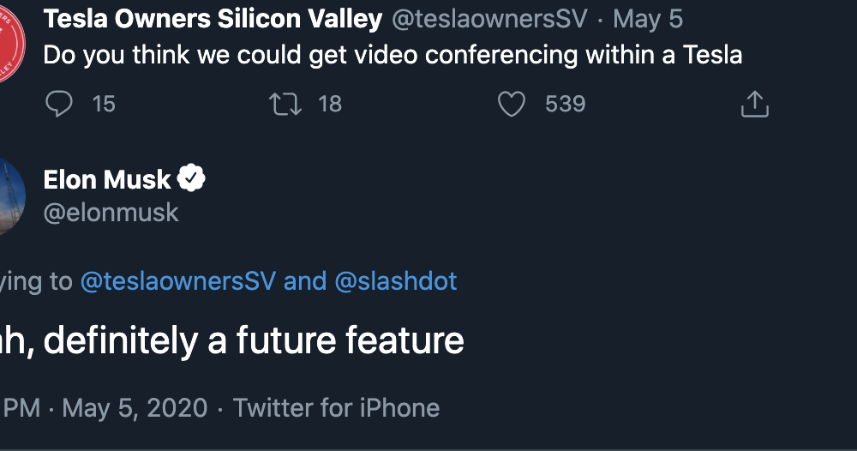Screen dimensions: 857x451
Task: Click the reply speech bubble icon
Action: click(58, 104)
